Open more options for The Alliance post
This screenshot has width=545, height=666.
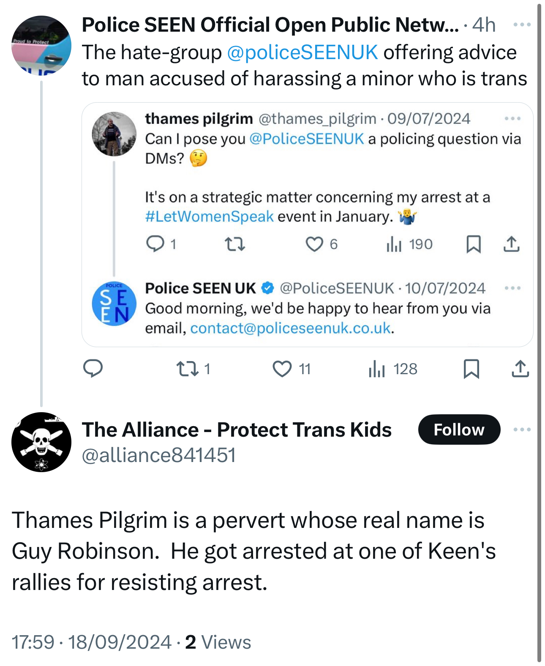point(522,430)
